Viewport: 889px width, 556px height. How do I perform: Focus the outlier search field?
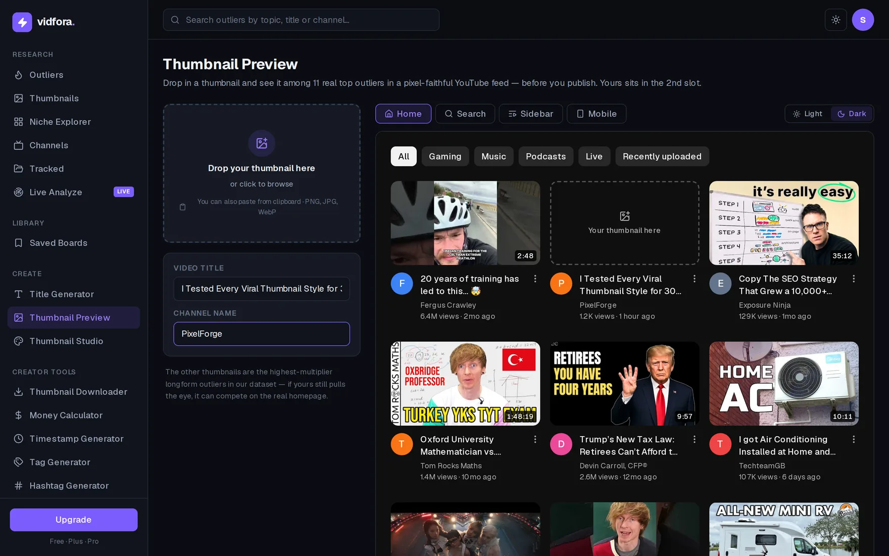pos(301,20)
